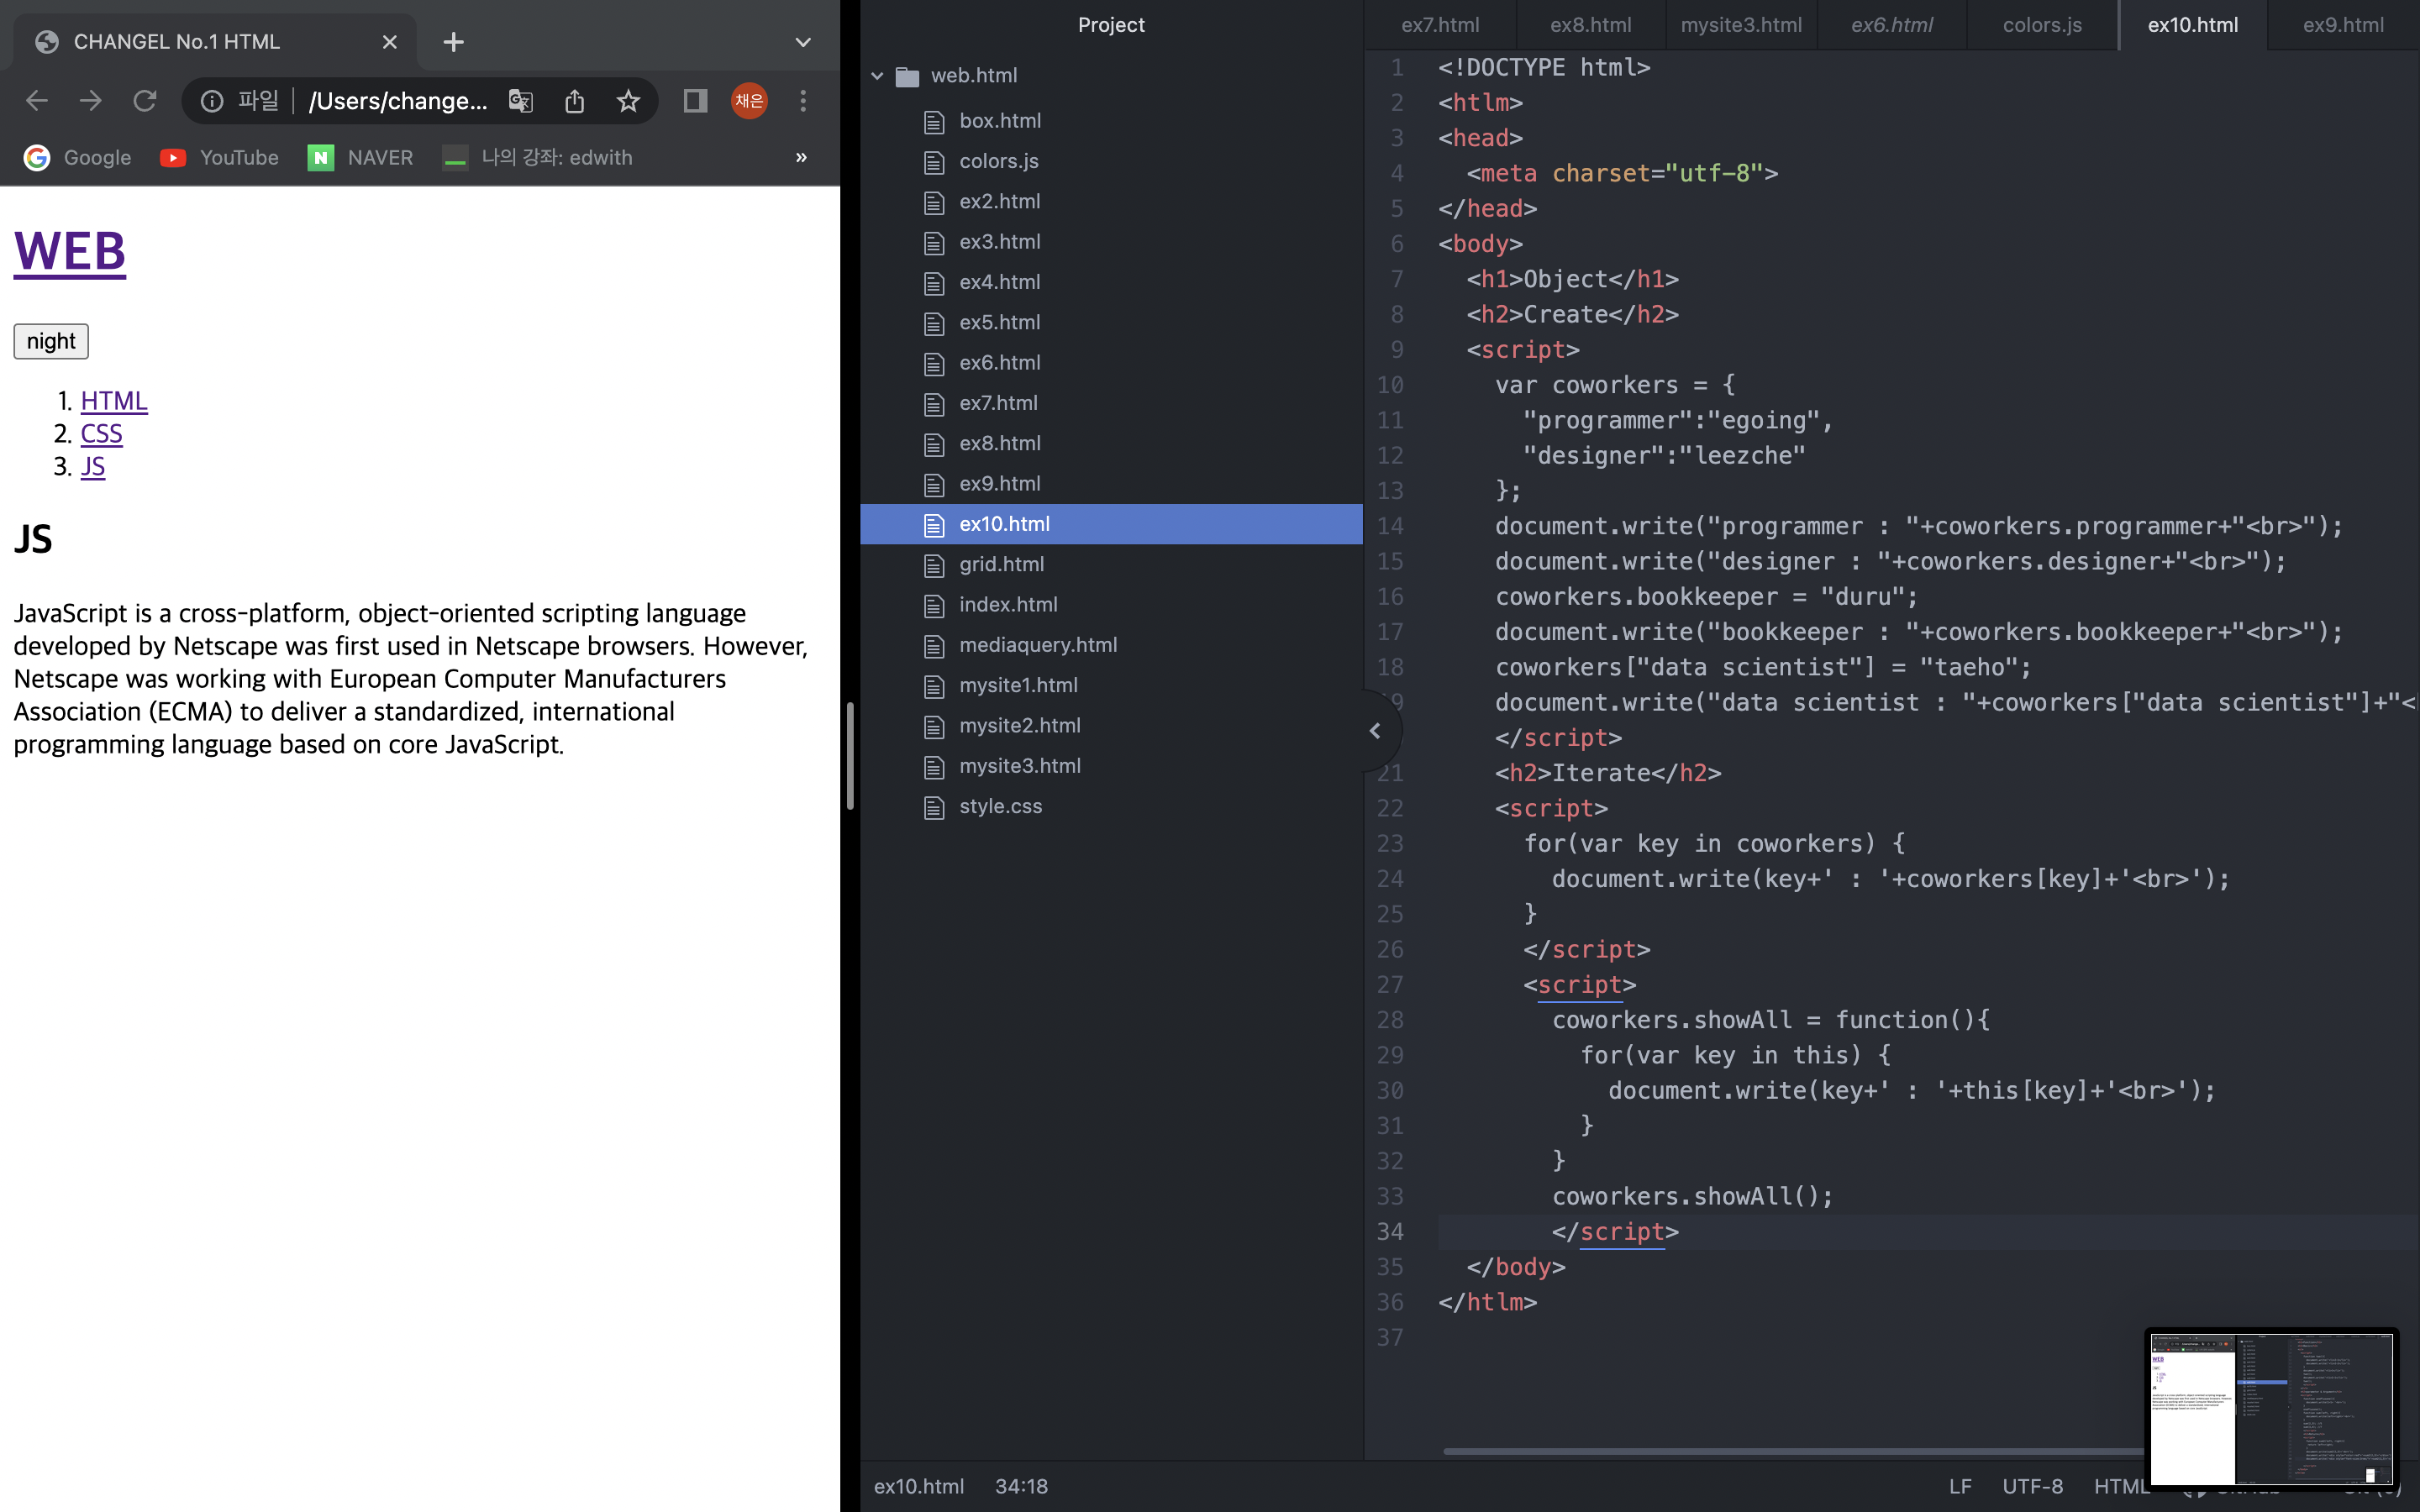Click the Project panel header

click(1111, 25)
